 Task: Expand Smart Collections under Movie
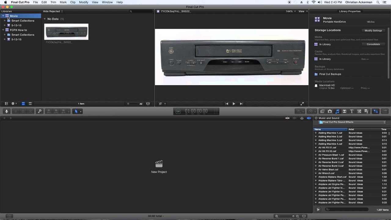click(x=5, y=21)
